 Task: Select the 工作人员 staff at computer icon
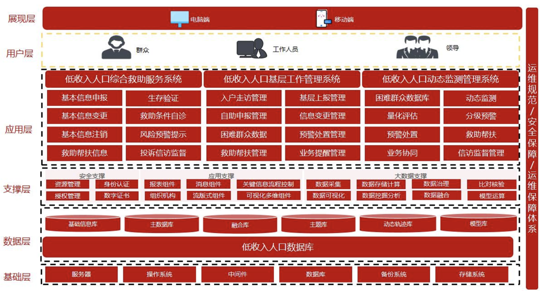click(251, 48)
